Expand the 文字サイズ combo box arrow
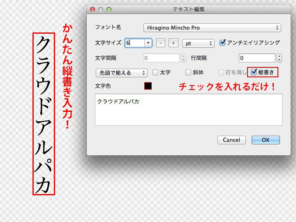 point(148,43)
